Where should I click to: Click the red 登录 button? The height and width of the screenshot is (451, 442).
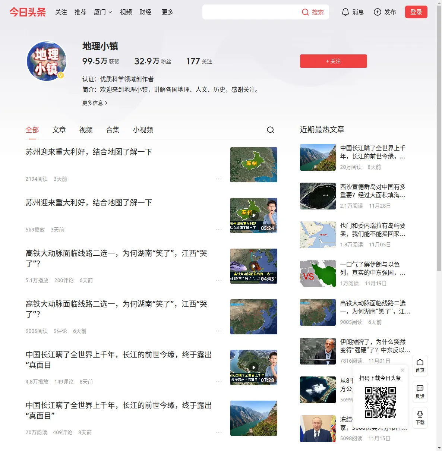pos(416,12)
